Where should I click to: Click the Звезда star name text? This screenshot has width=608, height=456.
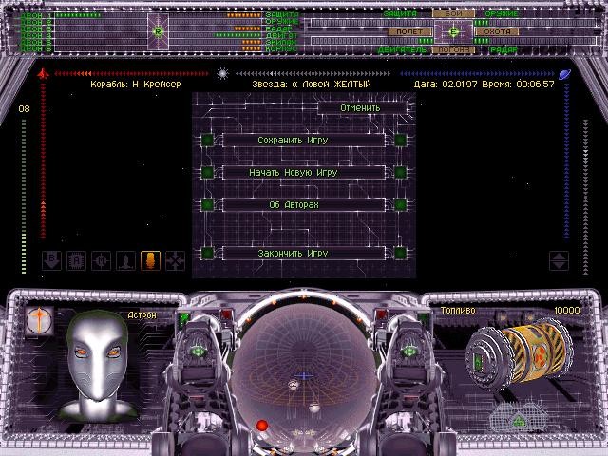pyautogui.click(x=312, y=85)
